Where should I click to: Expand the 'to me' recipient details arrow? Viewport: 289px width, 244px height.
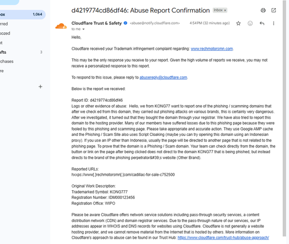pyautogui.click(x=83, y=29)
